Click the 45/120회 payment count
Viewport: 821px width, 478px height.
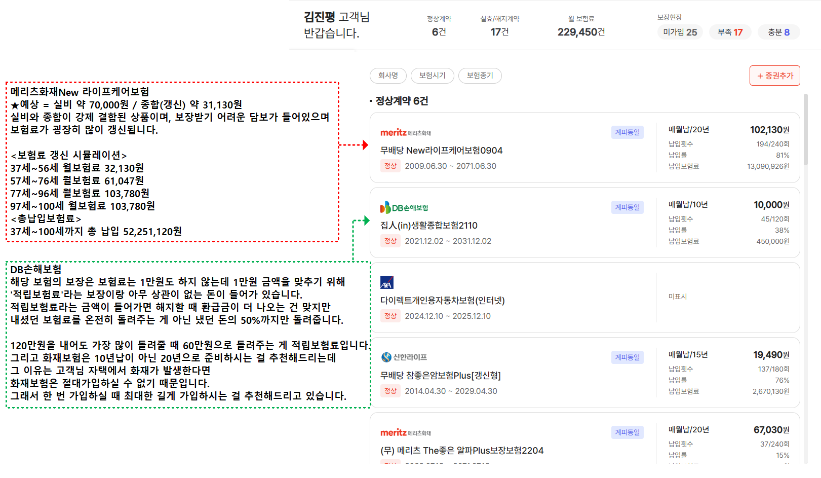(775, 219)
